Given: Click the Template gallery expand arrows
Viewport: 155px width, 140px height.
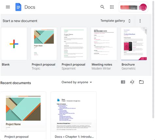Looking at the screenshot, I should point(129,21).
